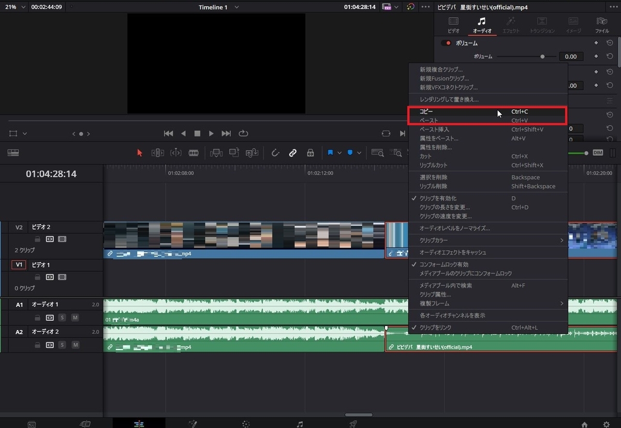Open the Media page icon at bottom
This screenshot has width=621, height=428.
[x=32, y=424]
